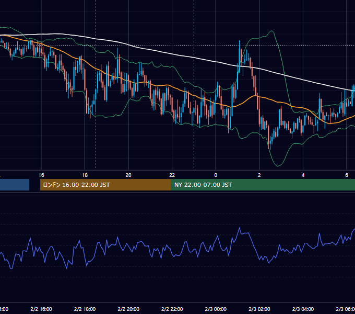Click the 2/2 22:00 date label

(172, 309)
